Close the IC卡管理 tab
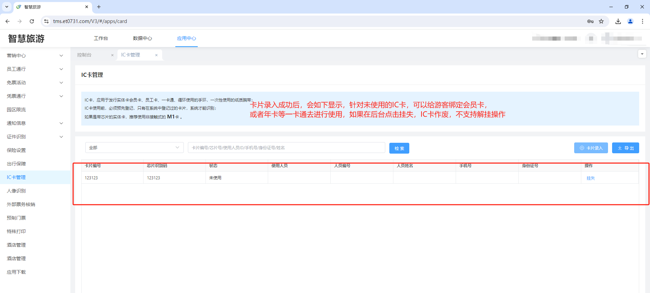650x293 pixels. 156,55
